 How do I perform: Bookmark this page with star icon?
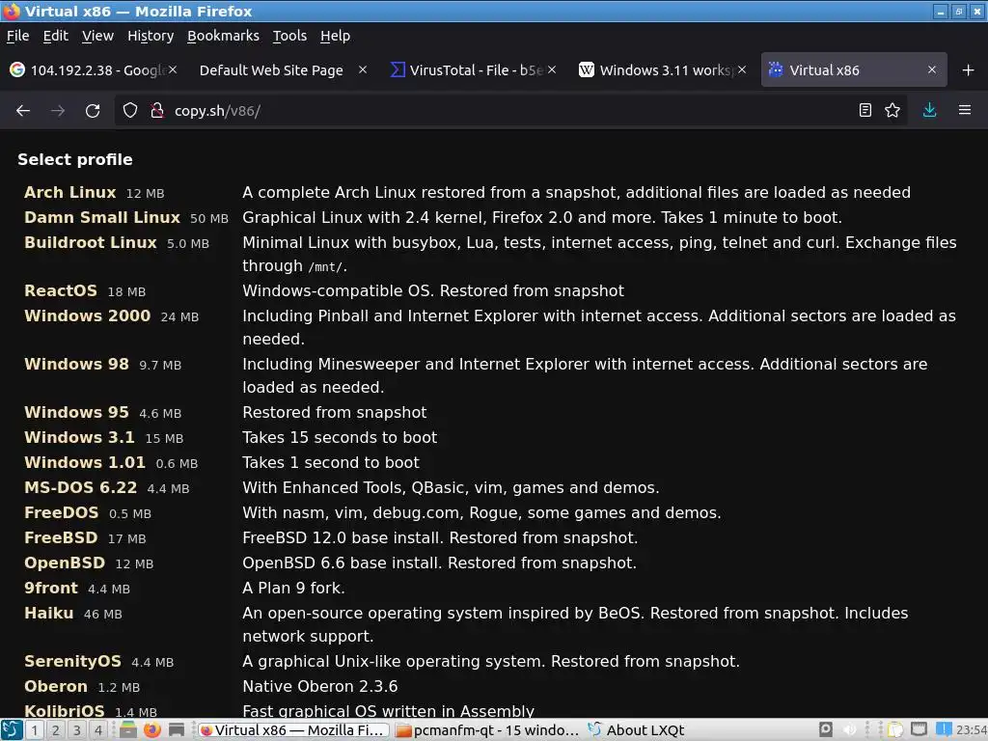coord(892,110)
